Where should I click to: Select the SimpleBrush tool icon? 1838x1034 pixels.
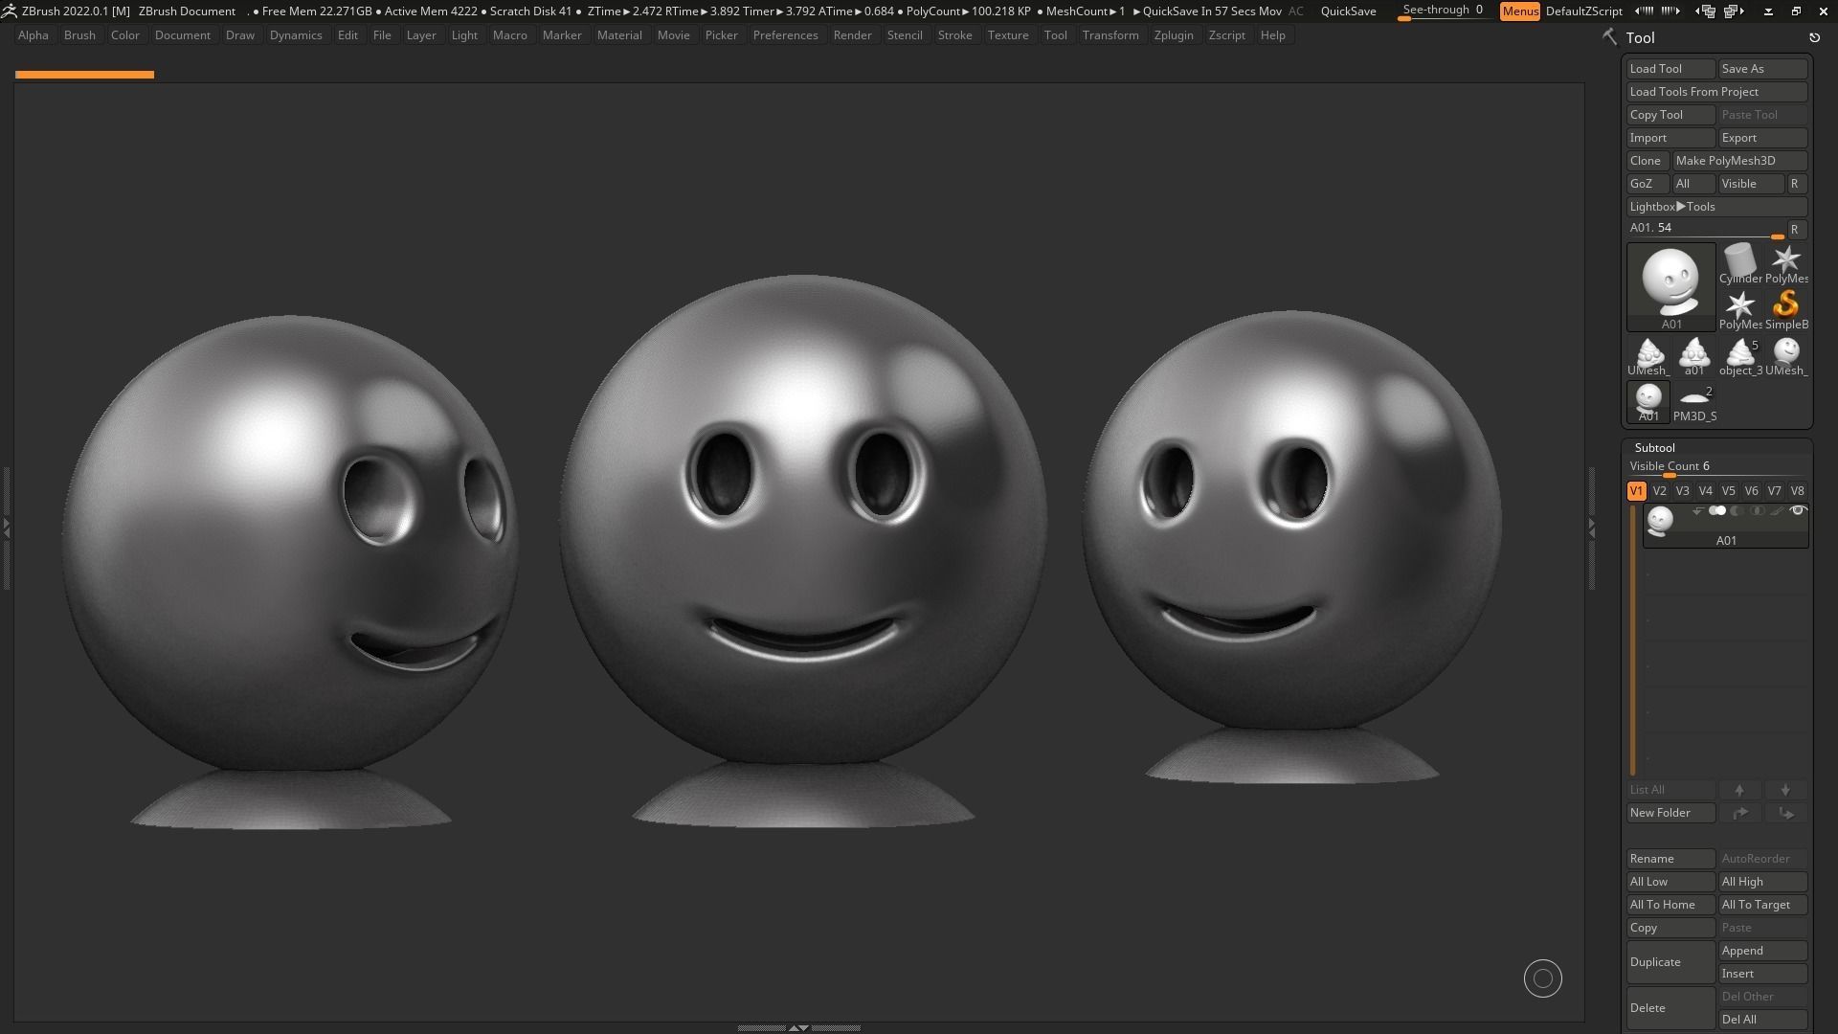pyautogui.click(x=1785, y=309)
